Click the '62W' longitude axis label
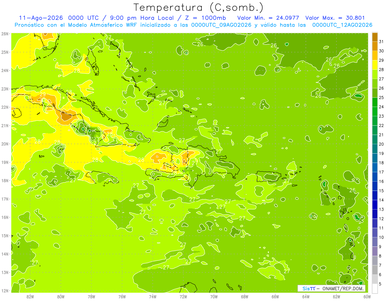Image resolution: width=390 pixels, height=301 pixels. [x=336, y=297]
